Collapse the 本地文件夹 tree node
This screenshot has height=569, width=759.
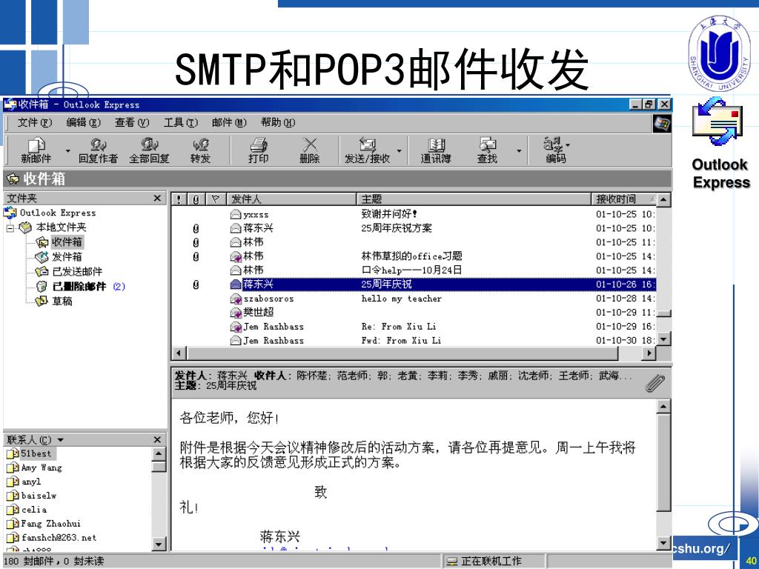click(x=10, y=227)
